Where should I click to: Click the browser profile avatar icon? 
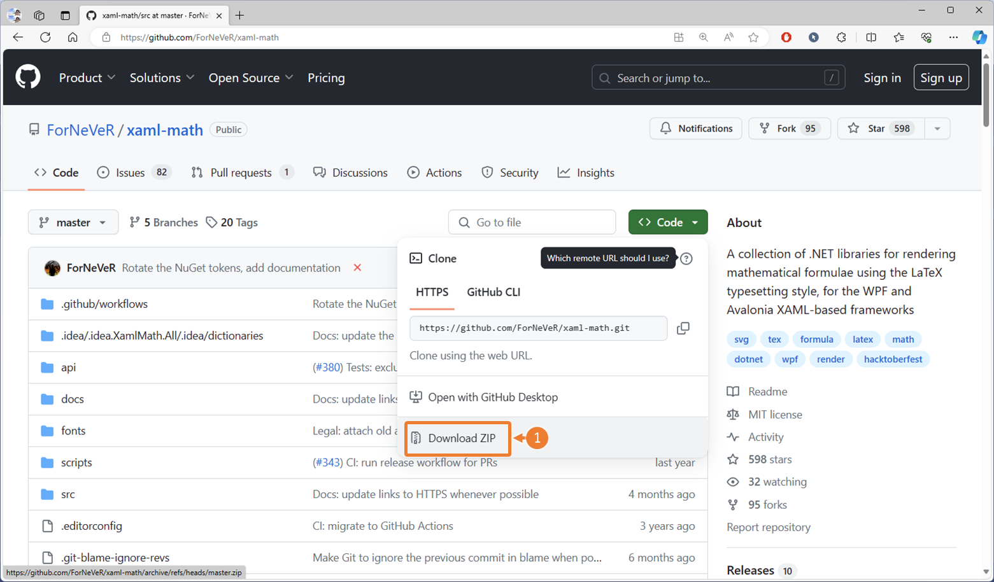(14, 15)
